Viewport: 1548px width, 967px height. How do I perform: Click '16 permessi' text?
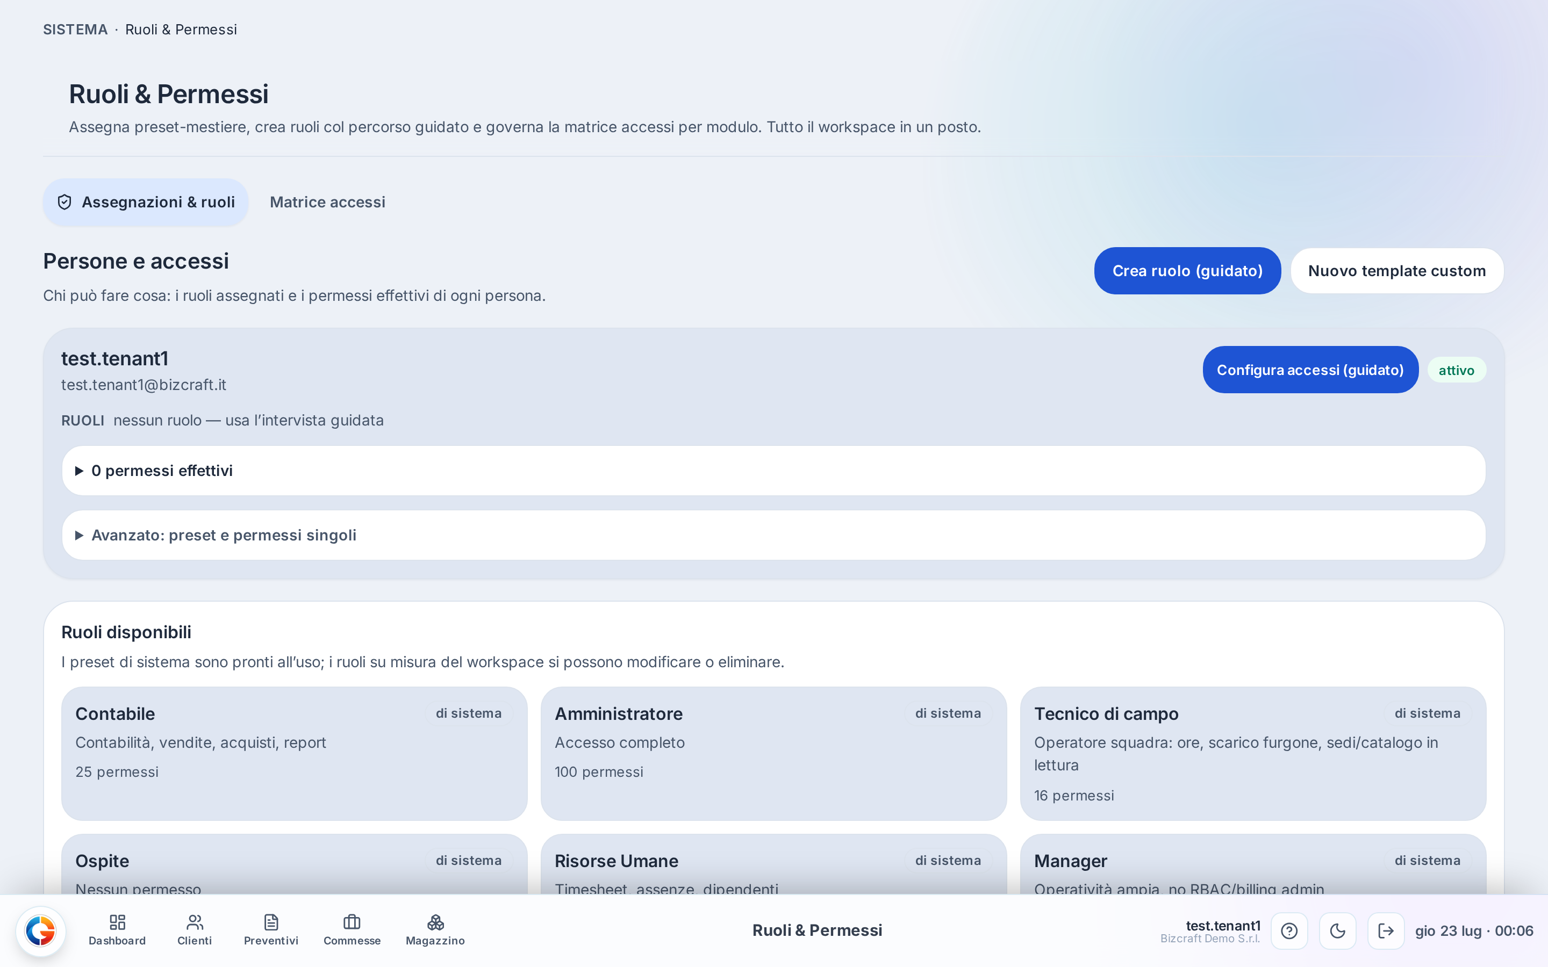tap(1074, 796)
